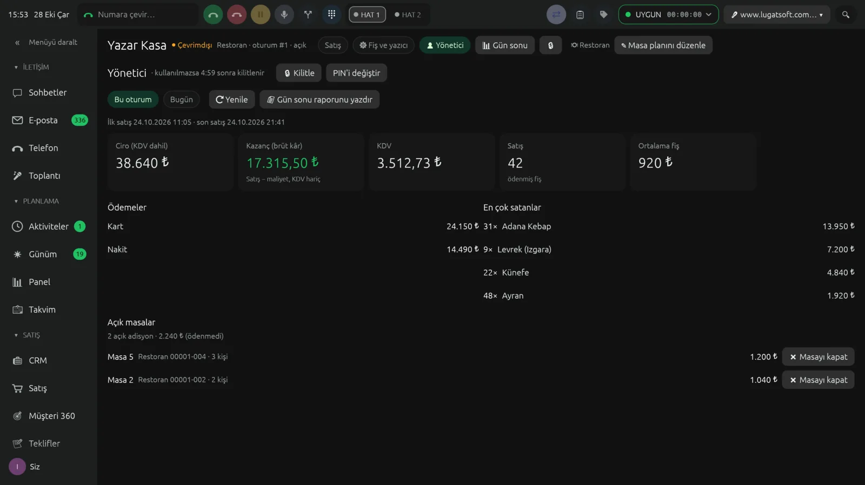The height and width of the screenshot is (485, 865).
Task: Collapse the PLANLAMA sidebar section
Action: pyautogui.click(x=36, y=201)
